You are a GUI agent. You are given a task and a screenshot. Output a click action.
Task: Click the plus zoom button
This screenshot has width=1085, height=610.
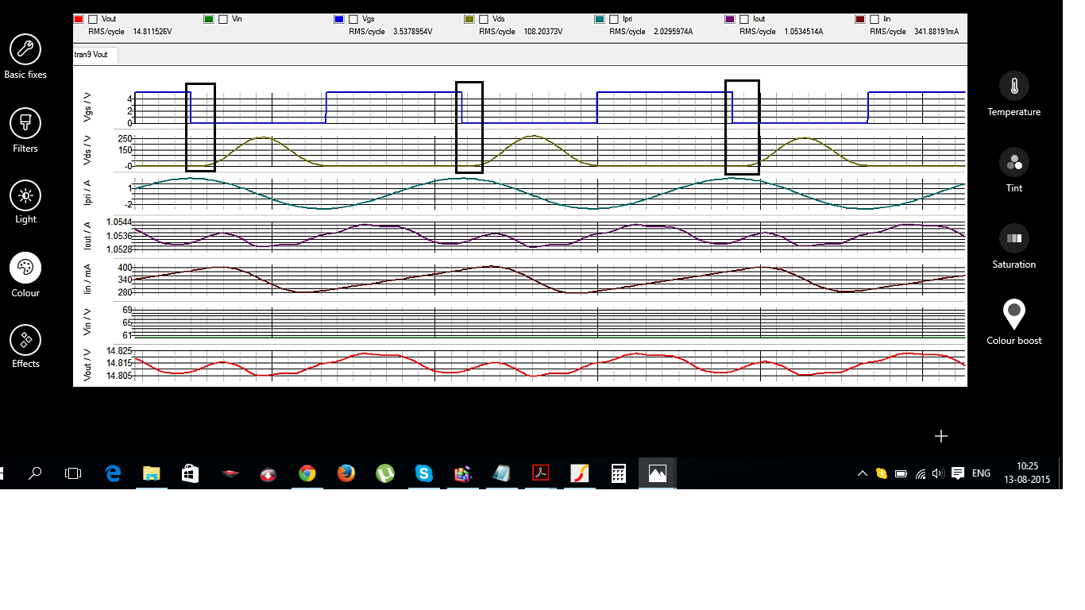coord(941,436)
